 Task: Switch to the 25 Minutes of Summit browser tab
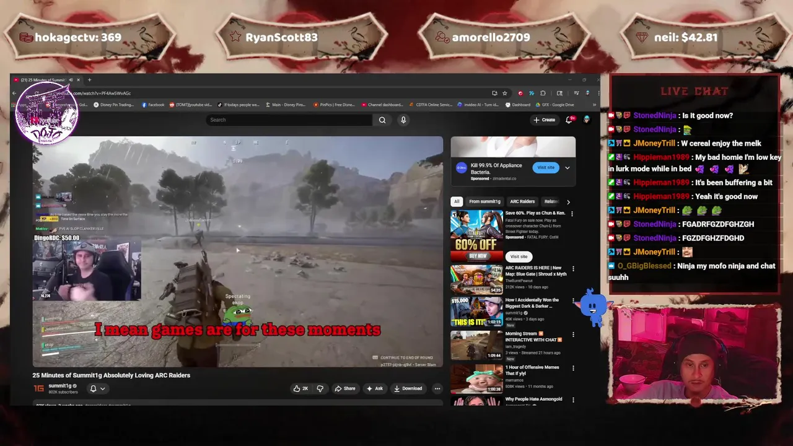46,80
